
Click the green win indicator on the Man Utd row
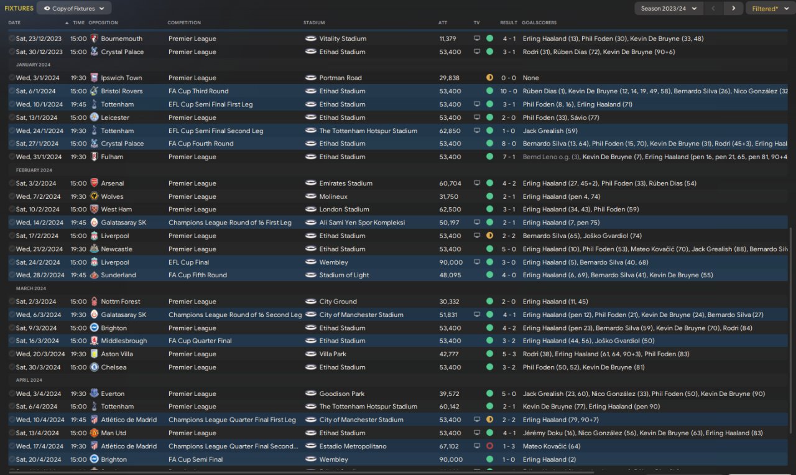(489, 433)
